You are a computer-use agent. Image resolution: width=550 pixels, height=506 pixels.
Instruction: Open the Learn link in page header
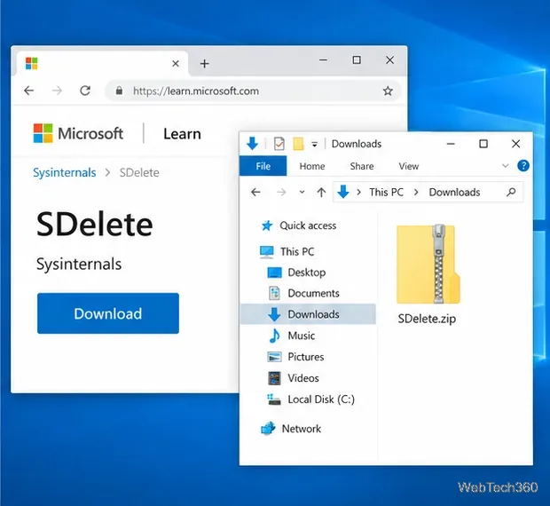182,134
